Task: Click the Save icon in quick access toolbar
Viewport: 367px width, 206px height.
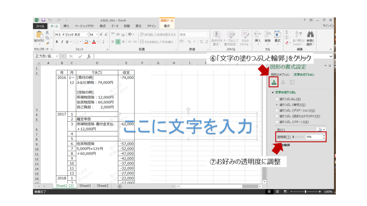Action: (43, 20)
